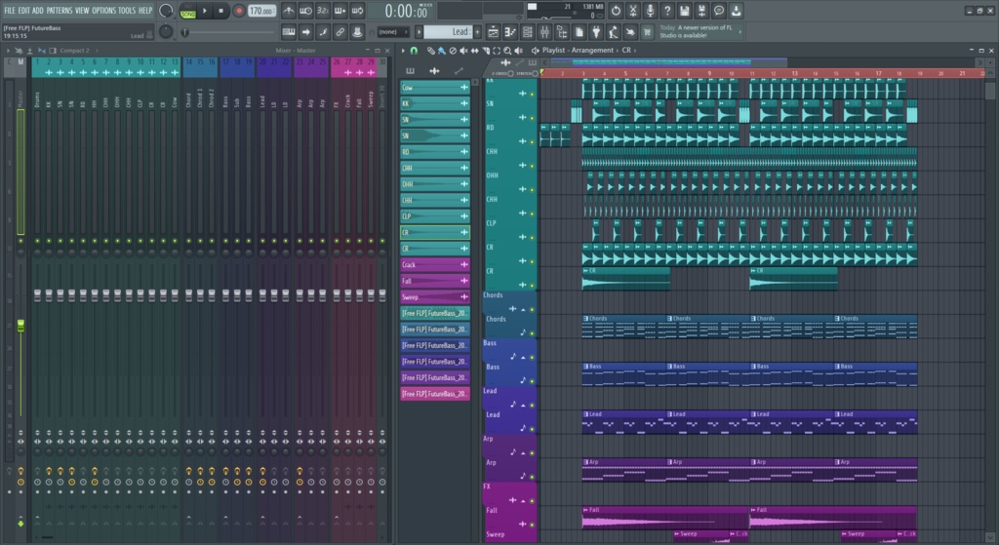Click the Master channel fader in Mixer
The height and width of the screenshot is (545, 999).
(x=20, y=326)
